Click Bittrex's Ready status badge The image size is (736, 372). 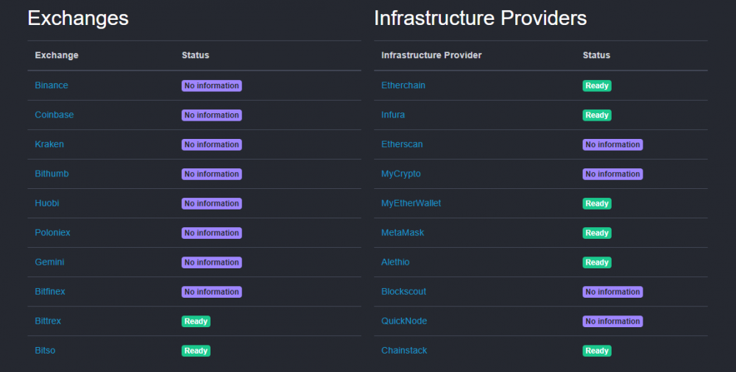click(197, 321)
